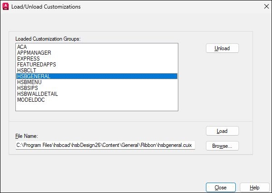
Task: Choose FEATUREDAPPS in loaded groups
Action: [x=97, y=65]
